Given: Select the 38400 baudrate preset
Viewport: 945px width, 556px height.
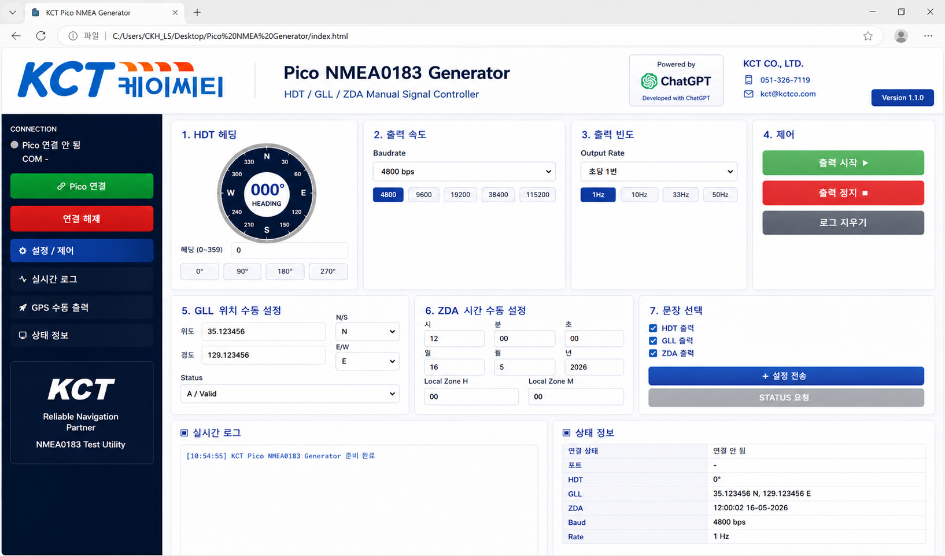Looking at the screenshot, I should [498, 195].
